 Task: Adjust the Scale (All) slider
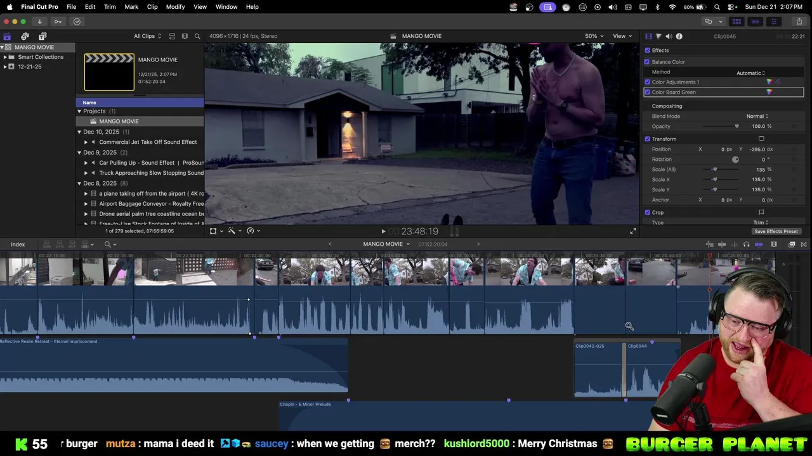coord(714,170)
